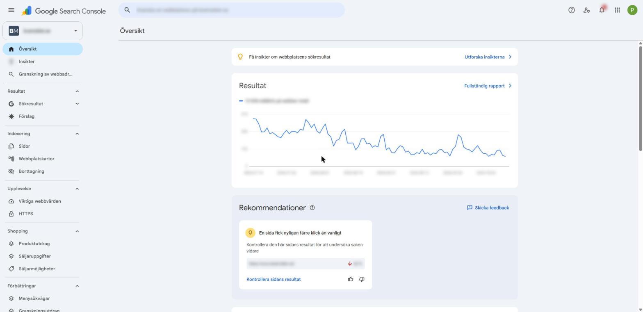Viewport: 643px width, 312px height.
Task: Open Borttagning page
Action: pos(43,171)
